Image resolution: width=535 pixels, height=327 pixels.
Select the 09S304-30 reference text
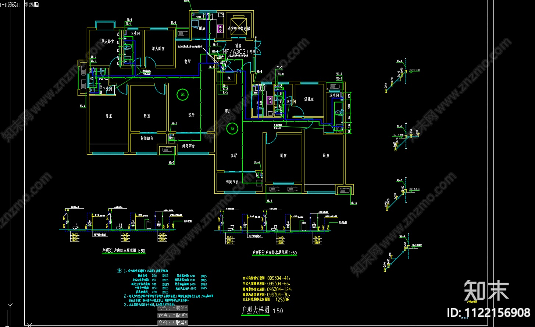[278, 295]
